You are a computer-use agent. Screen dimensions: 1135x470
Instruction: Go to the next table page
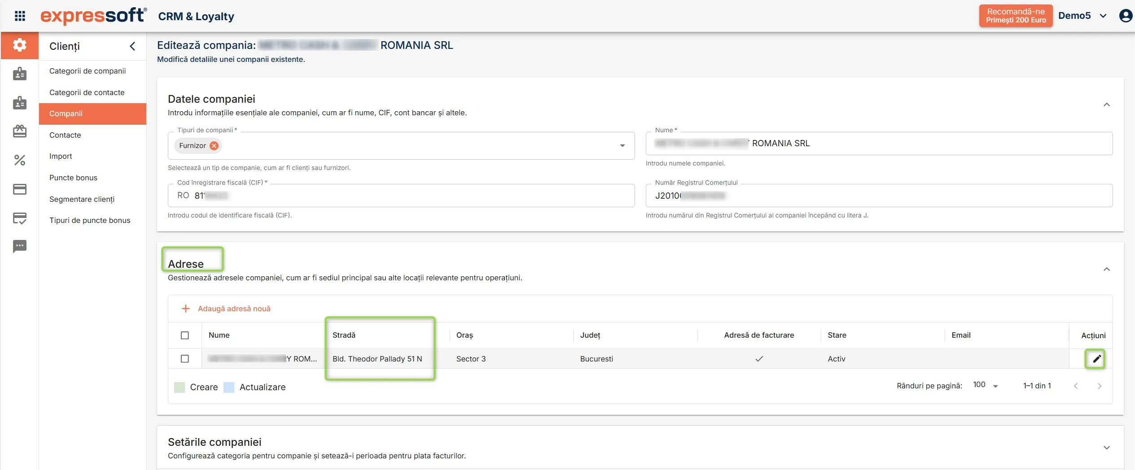point(1100,386)
